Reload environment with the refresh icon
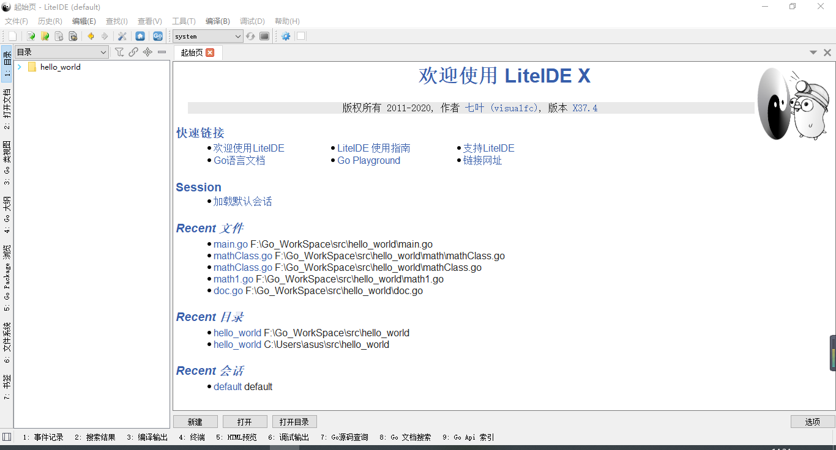The height and width of the screenshot is (450, 836). point(250,36)
